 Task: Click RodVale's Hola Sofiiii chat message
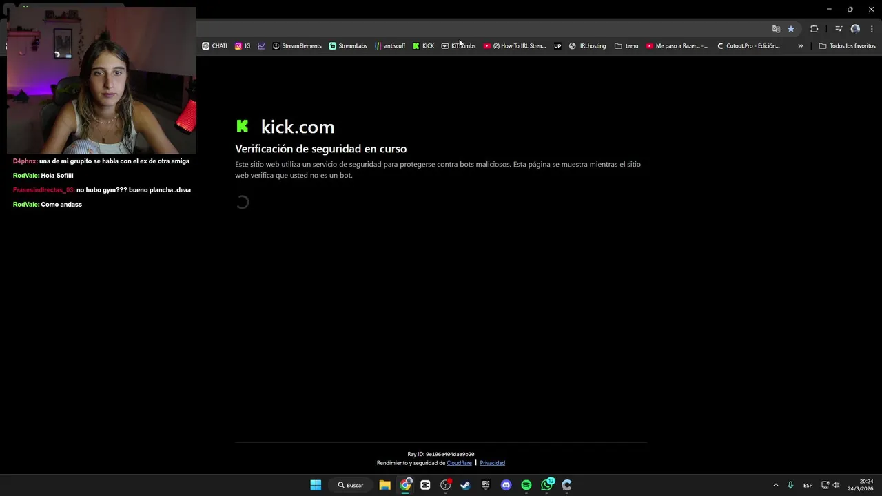[x=43, y=176]
